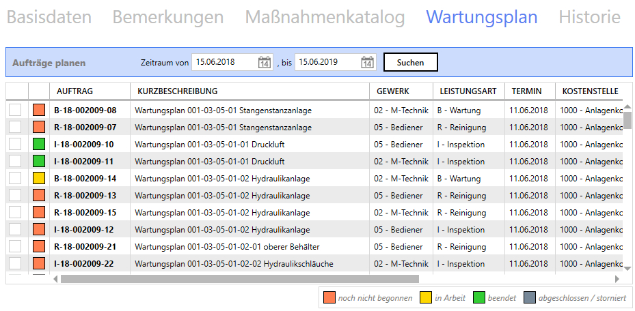Open the Historie tab

(x=589, y=17)
